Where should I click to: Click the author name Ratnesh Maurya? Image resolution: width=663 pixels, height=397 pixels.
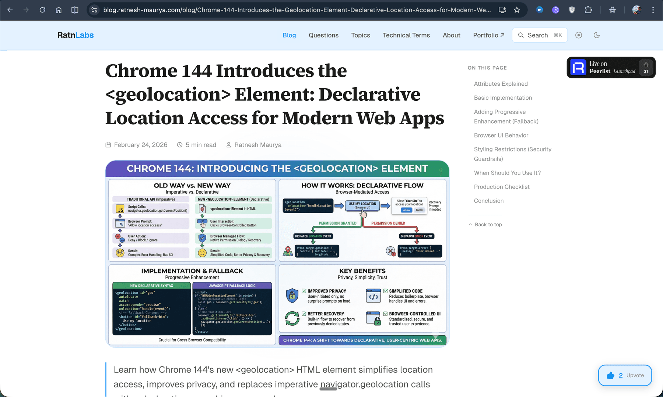tap(258, 145)
